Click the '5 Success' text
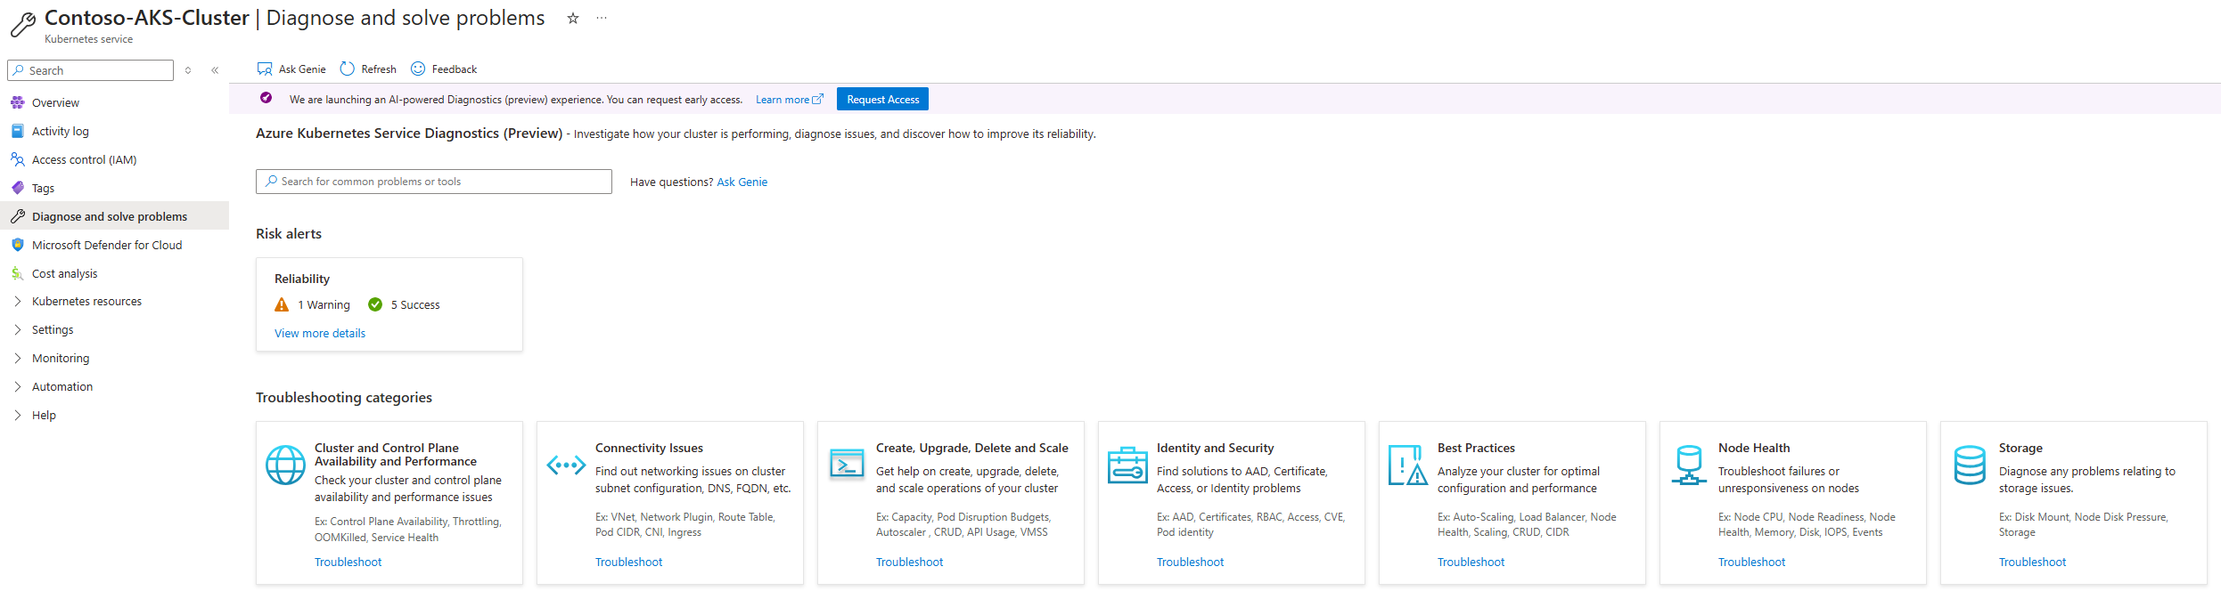The height and width of the screenshot is (599, 2221). click(415, 304)
